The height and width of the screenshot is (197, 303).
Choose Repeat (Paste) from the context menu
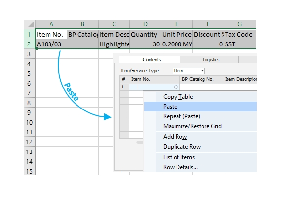point(201,116)
